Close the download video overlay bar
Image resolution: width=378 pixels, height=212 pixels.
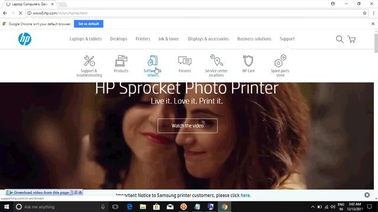point(80,193)
